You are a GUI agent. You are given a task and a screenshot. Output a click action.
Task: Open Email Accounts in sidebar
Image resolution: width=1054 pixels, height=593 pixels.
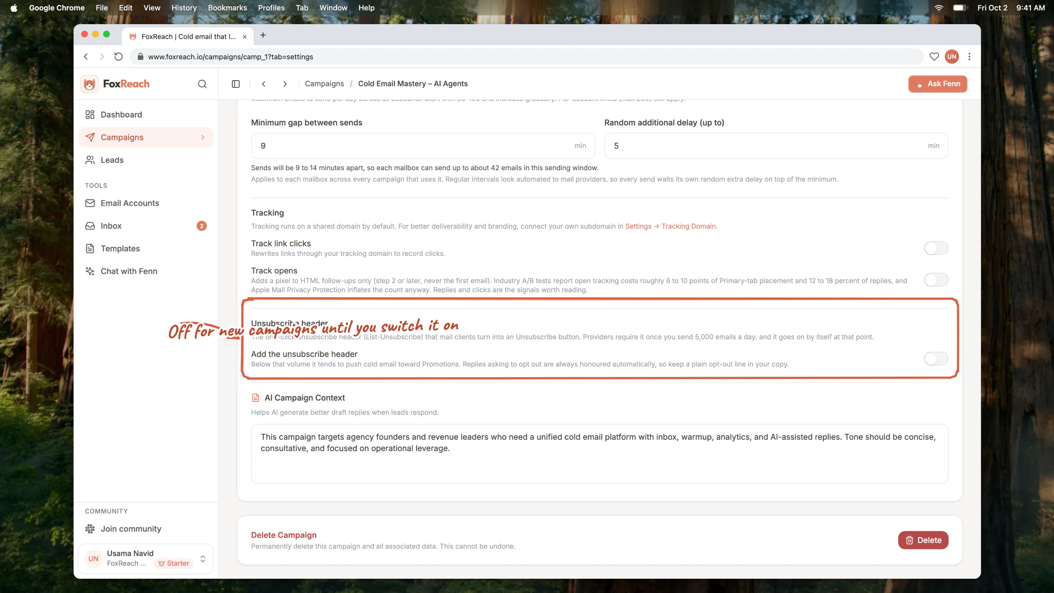point(146,203)
